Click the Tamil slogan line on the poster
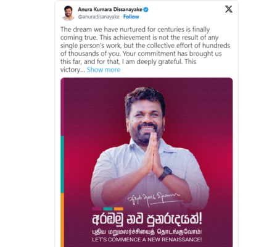 pyautogui.click(x=147, y=232)
